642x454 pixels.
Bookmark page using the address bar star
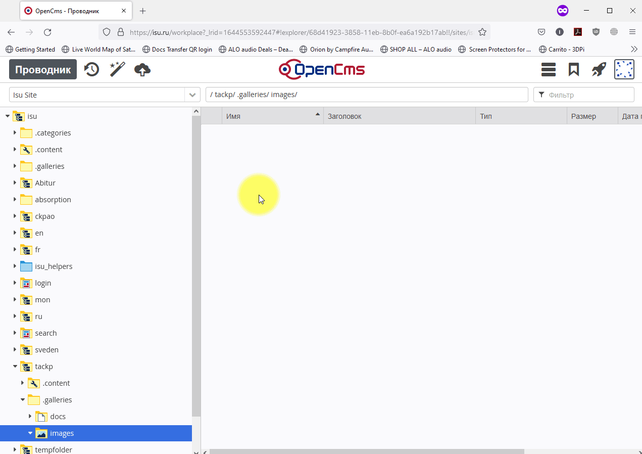[482, 32]
